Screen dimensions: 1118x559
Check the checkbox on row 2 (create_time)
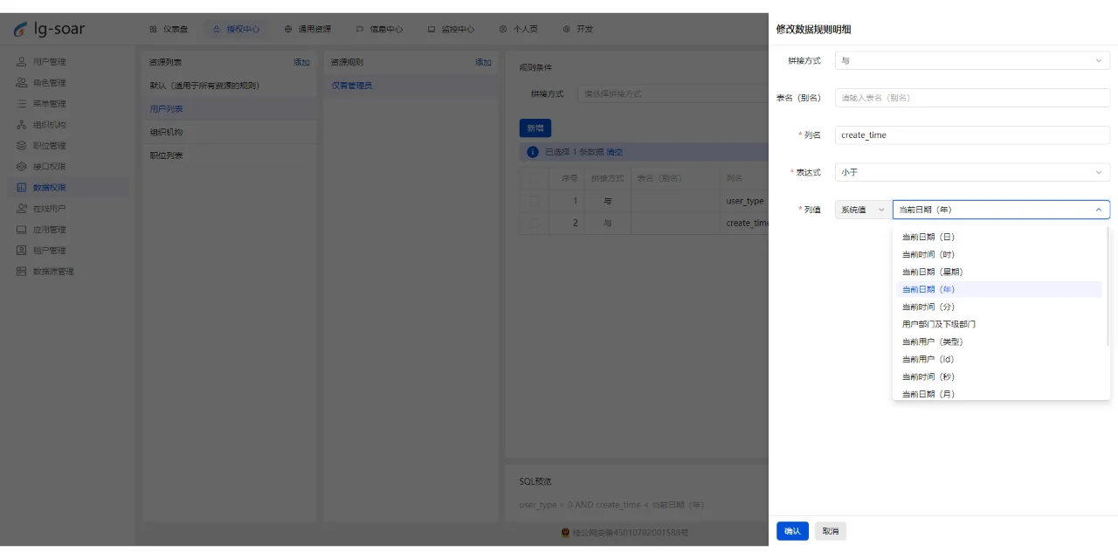(x=534, y=223)
